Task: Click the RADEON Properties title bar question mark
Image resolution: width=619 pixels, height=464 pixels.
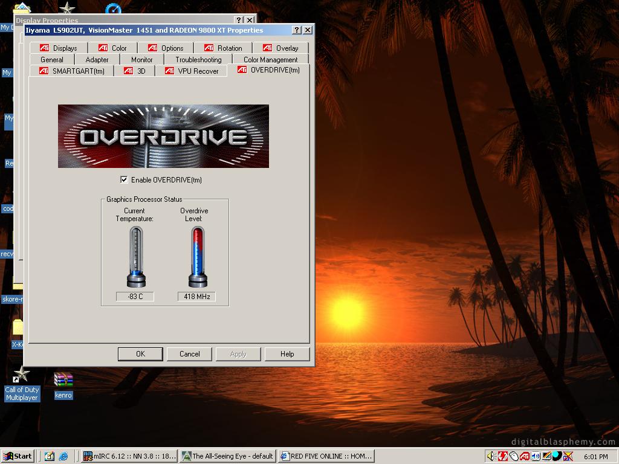Action: point(297,30)
